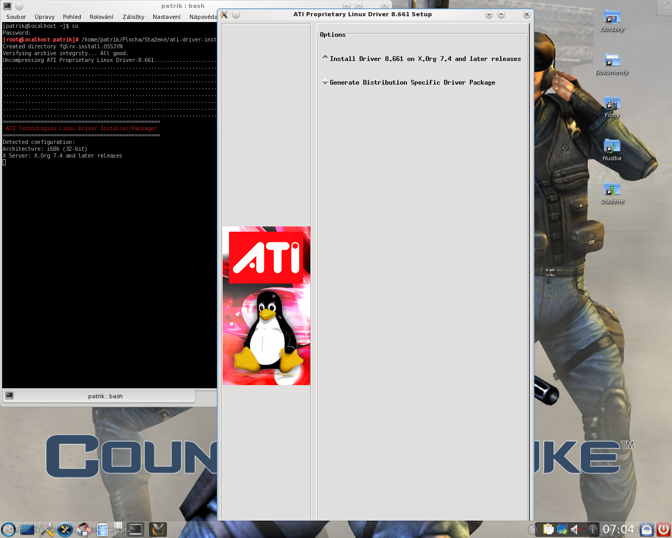Switch to terminal task in taskbar
Screen dimensions: 672x538
(136, 530)
